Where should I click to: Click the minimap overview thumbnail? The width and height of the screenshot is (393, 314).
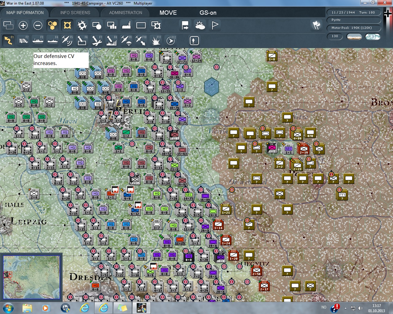click(32, 277)
